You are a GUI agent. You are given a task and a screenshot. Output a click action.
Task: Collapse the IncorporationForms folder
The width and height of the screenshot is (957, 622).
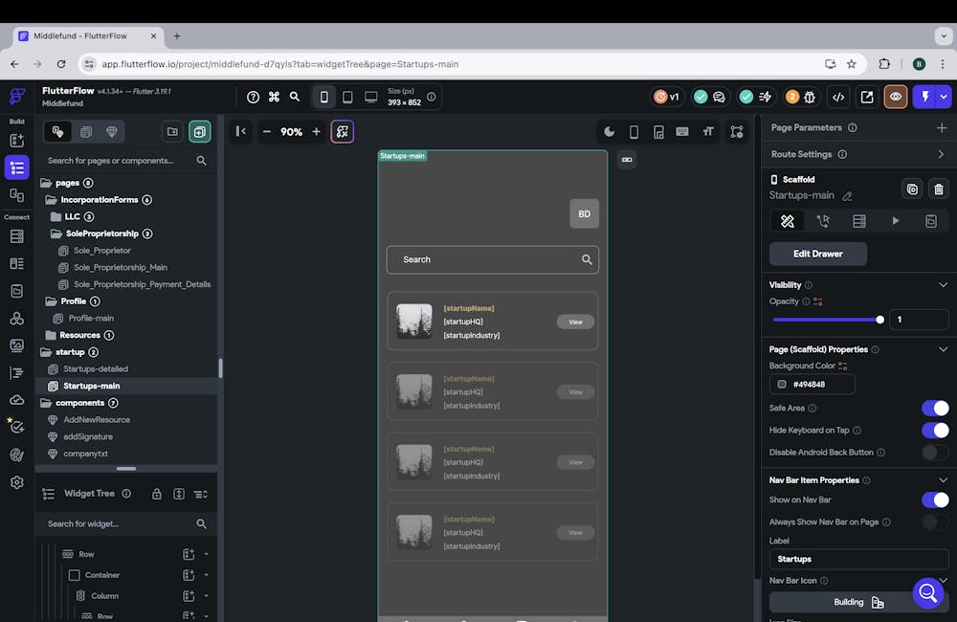click(52, 200)
